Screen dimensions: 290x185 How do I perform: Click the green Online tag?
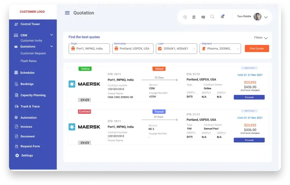(85, 69)
